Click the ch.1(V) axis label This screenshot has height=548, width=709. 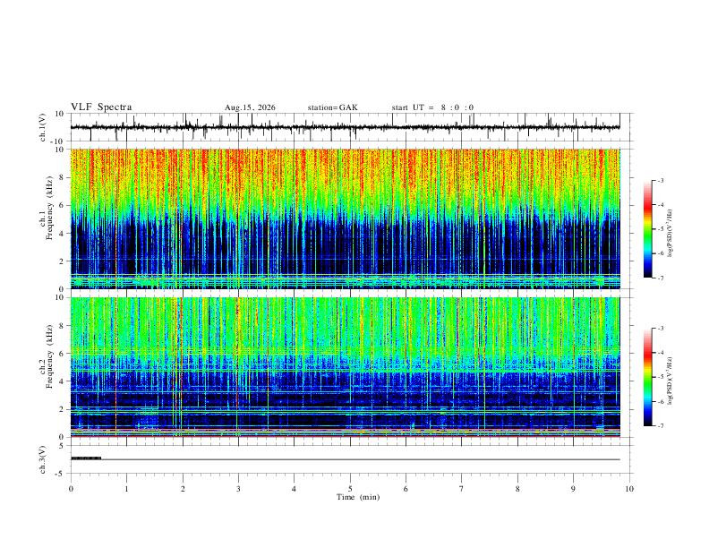(43, 127)
